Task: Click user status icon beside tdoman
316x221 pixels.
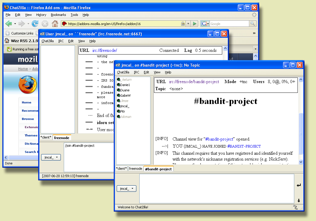Action: [x=119, y=117]
